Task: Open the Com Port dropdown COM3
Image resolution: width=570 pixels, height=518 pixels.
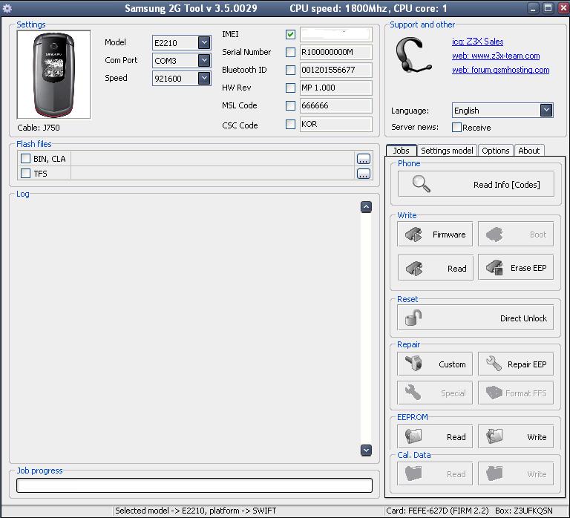Action: tap(204, 60)
